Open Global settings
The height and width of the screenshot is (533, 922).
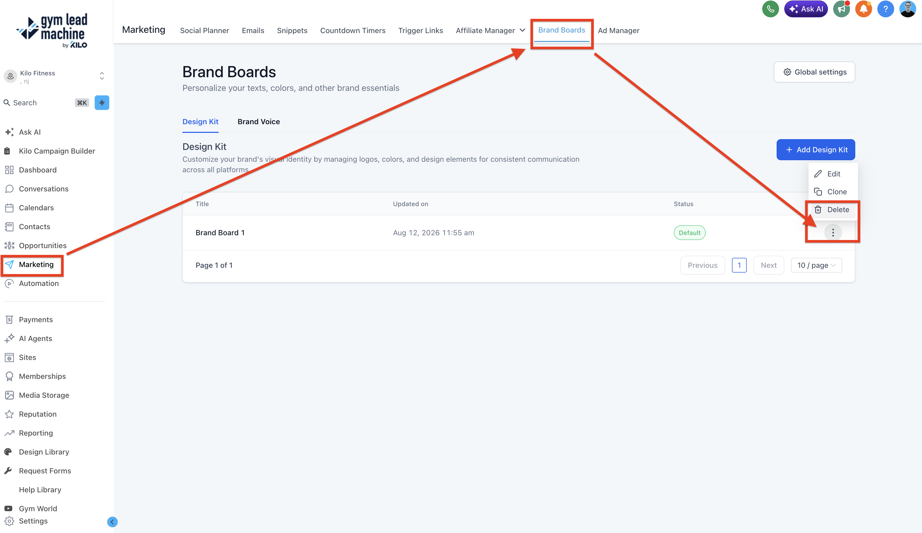pyautogui.click(x=814, y=72)
